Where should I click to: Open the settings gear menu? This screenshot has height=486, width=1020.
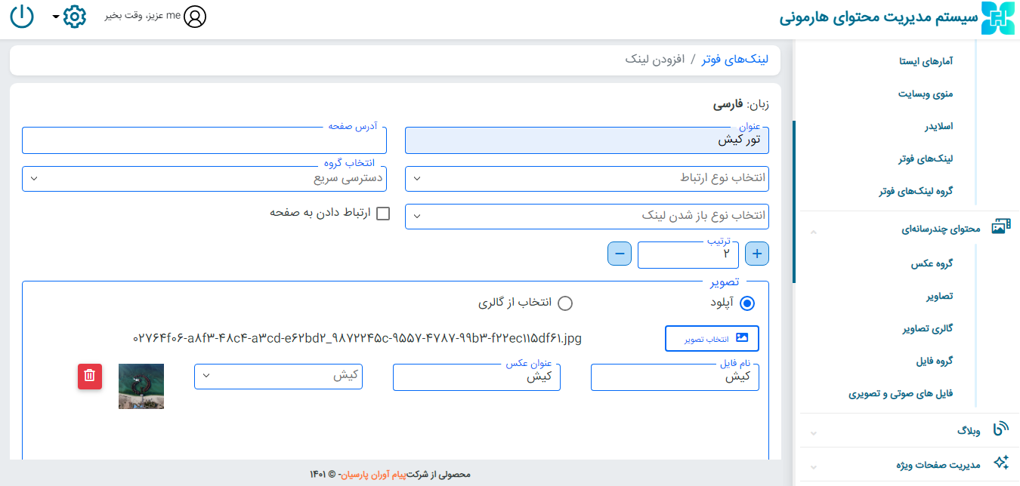[74, 17]
